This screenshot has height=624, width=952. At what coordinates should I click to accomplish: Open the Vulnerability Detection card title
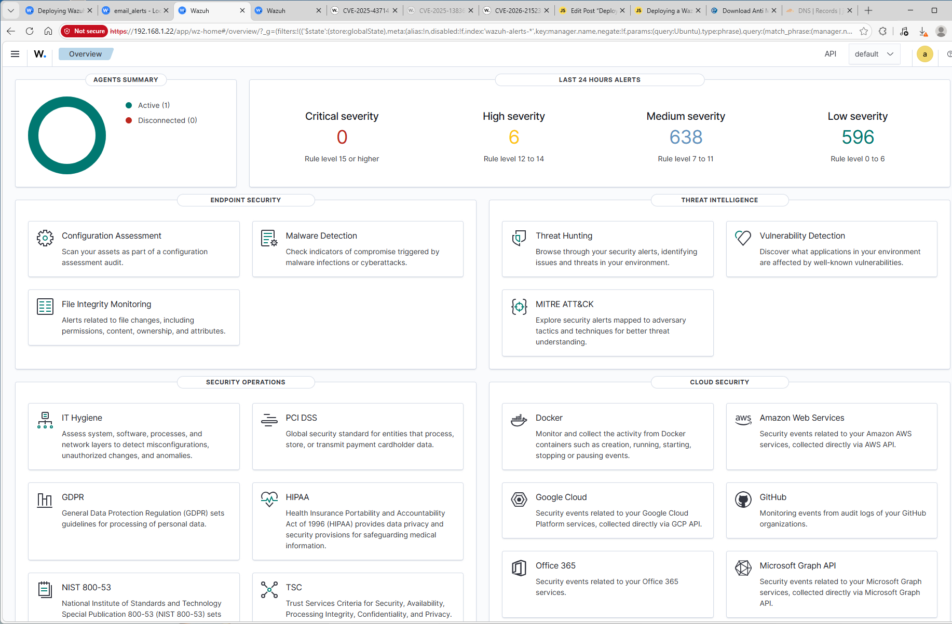click(802, 236)
